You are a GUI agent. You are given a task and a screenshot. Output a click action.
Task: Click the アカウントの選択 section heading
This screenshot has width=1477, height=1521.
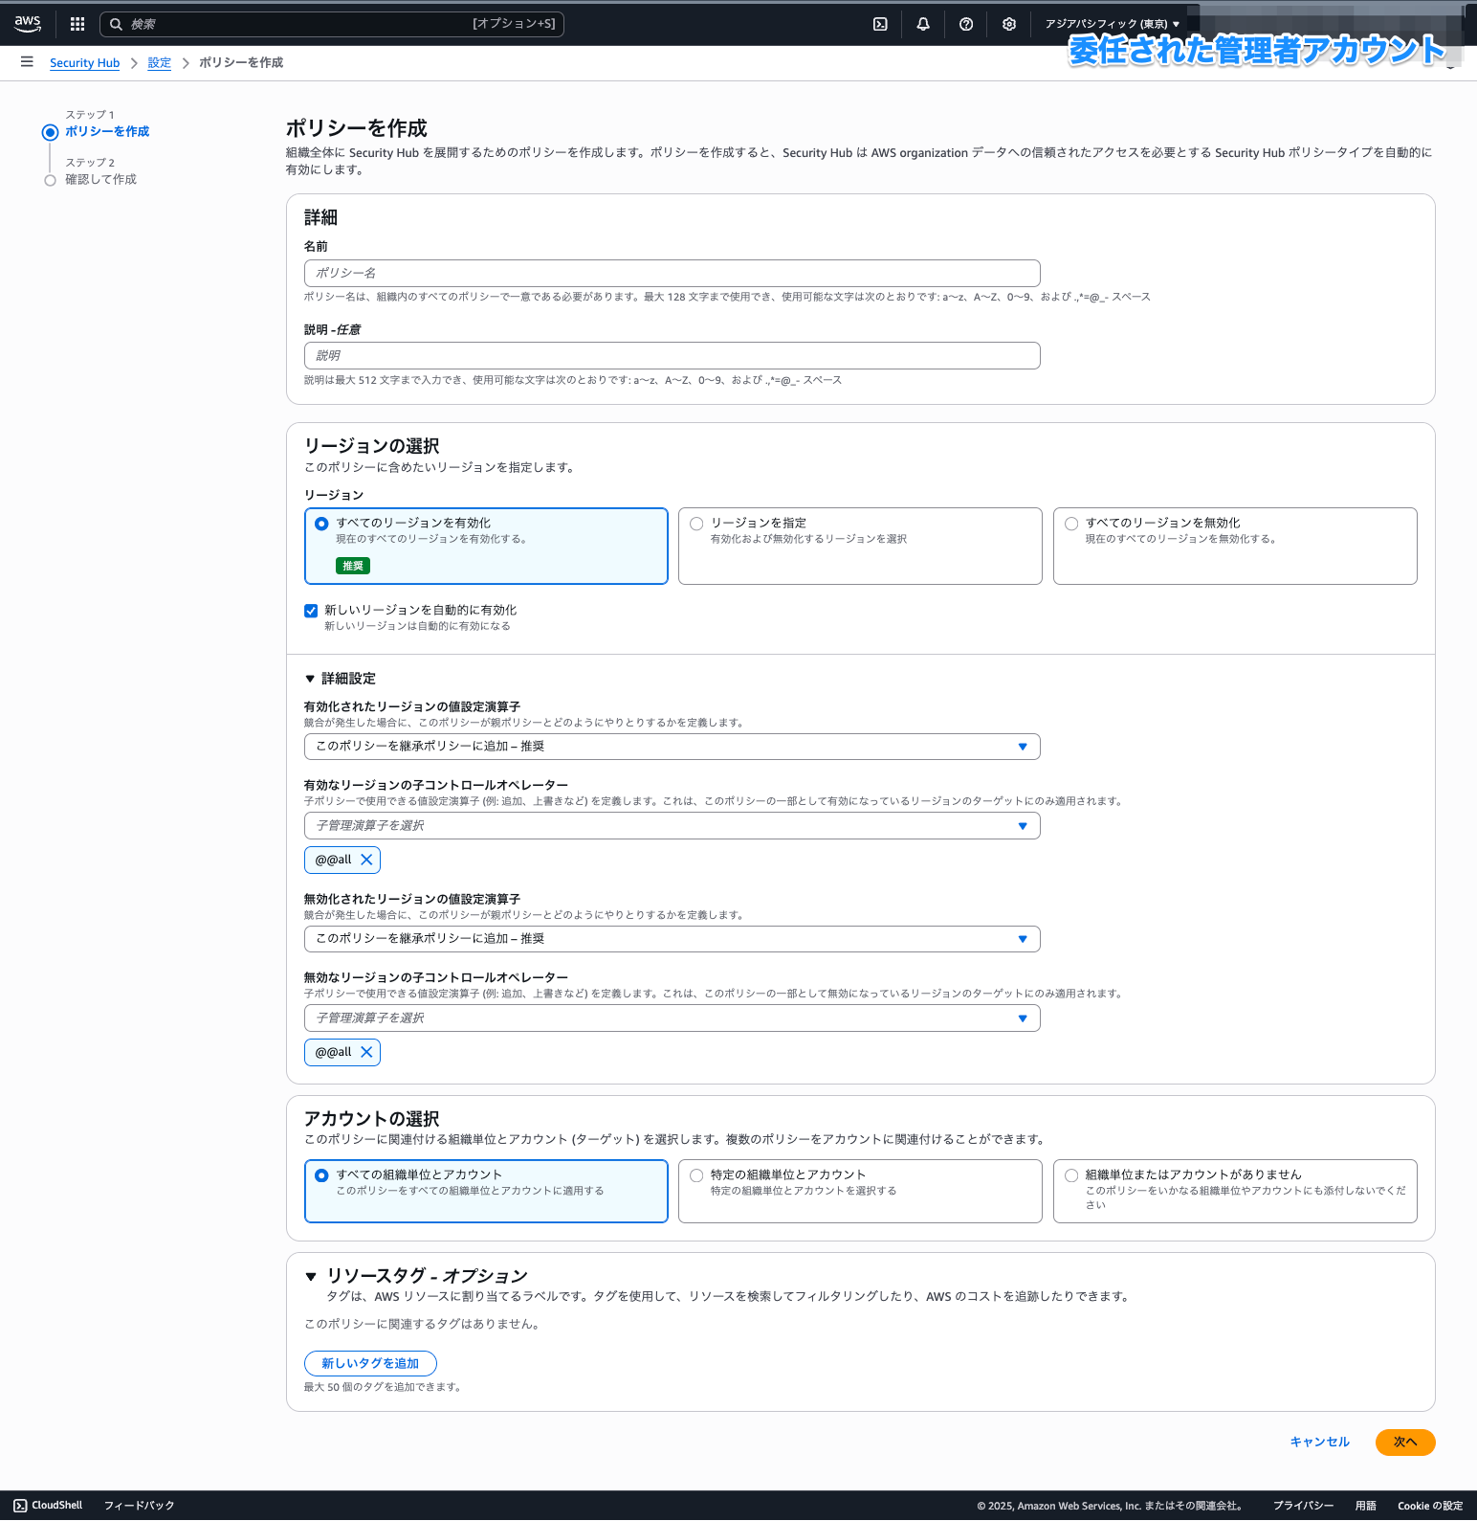372,1119
